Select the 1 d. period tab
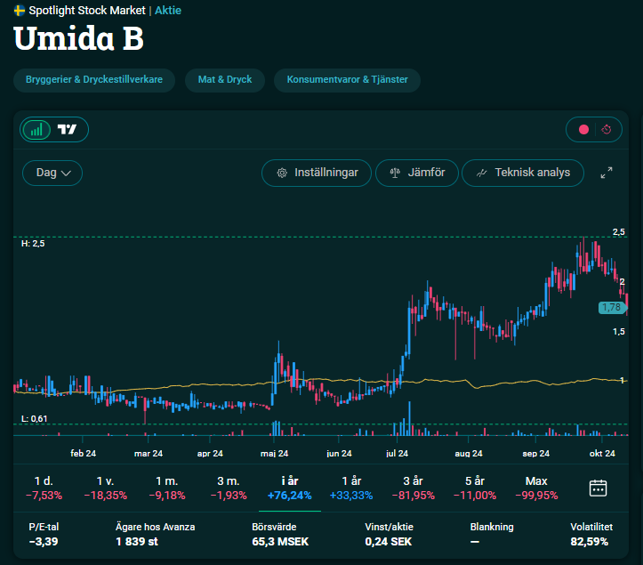The image size is (643, 565). point(44,488)
